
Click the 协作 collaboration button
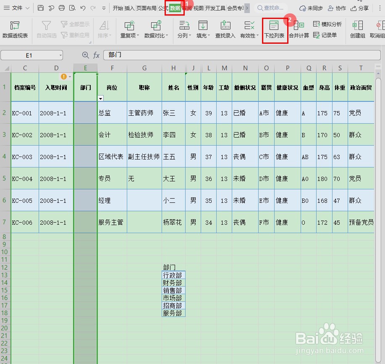pyautogui.click(x=337, y=8)
